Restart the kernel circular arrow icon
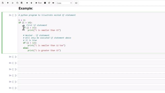Viewport: 165px width, 93px height. 49,3
